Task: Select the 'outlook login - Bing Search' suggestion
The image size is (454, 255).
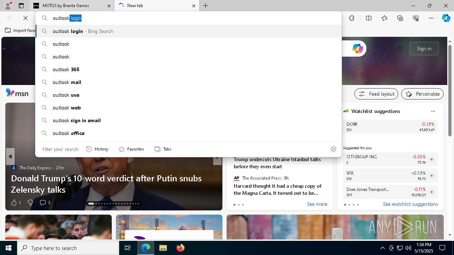Action: 188,31
